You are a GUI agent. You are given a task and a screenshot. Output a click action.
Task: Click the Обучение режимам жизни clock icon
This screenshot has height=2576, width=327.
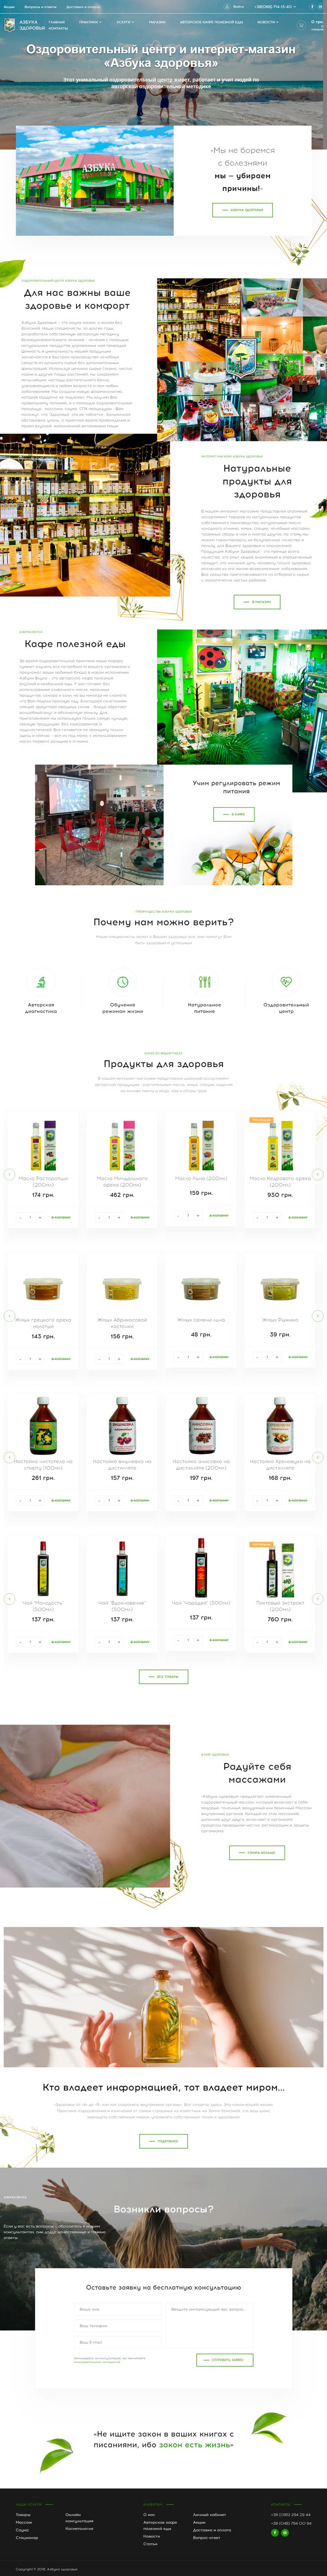(122, 981)
